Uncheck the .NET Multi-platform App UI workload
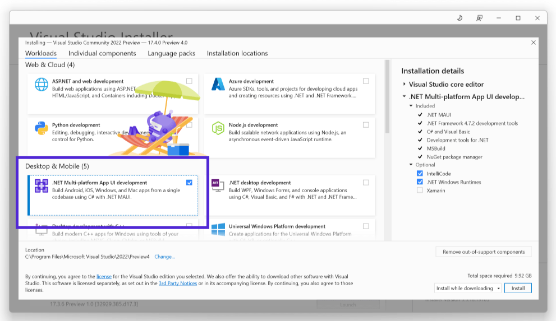 point(189,183)
